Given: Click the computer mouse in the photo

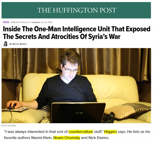Looking at the screenshot, I should pyautogui.click(x=12, y=106).
